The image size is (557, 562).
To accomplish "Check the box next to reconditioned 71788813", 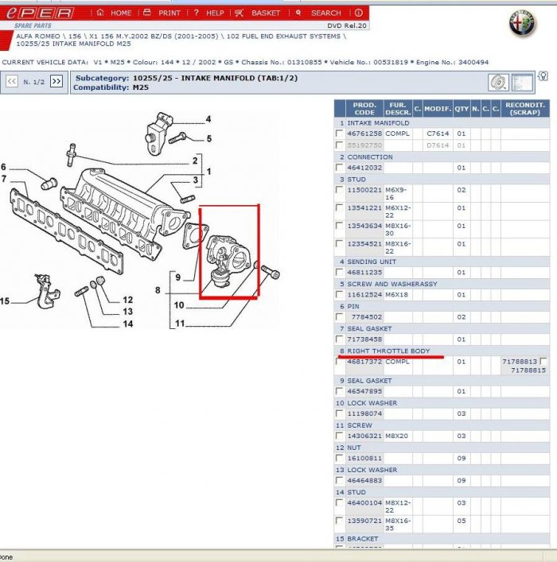I will coord(543,362).
